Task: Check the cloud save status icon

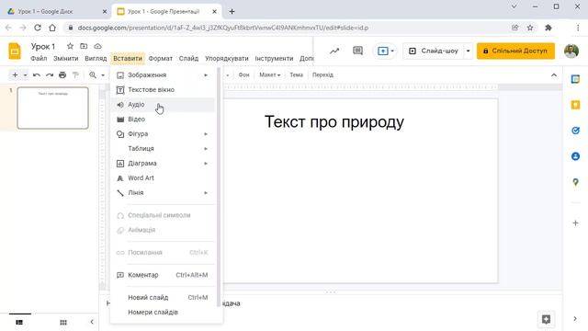Action: coord(98,46)
